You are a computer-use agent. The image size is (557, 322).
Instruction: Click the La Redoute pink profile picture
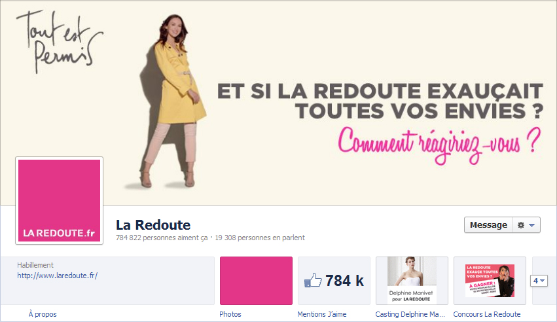[60, 200]
